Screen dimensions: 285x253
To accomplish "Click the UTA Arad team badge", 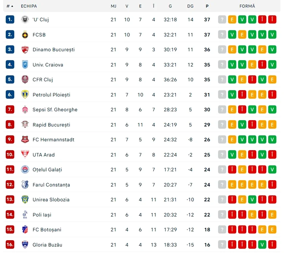I will (x=25, y=154).
